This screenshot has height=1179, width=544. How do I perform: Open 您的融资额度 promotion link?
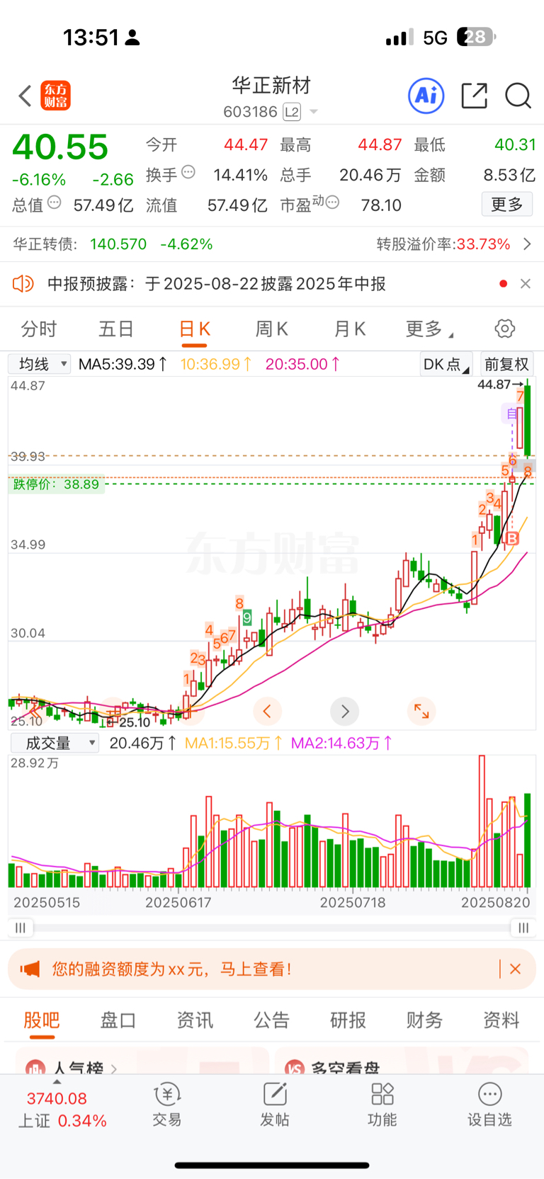171,969
